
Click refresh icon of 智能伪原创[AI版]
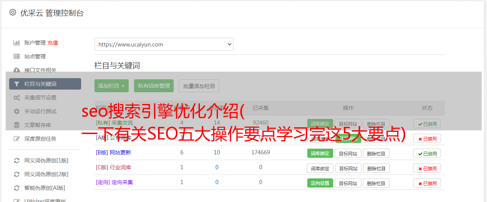[x=17, y=188]
